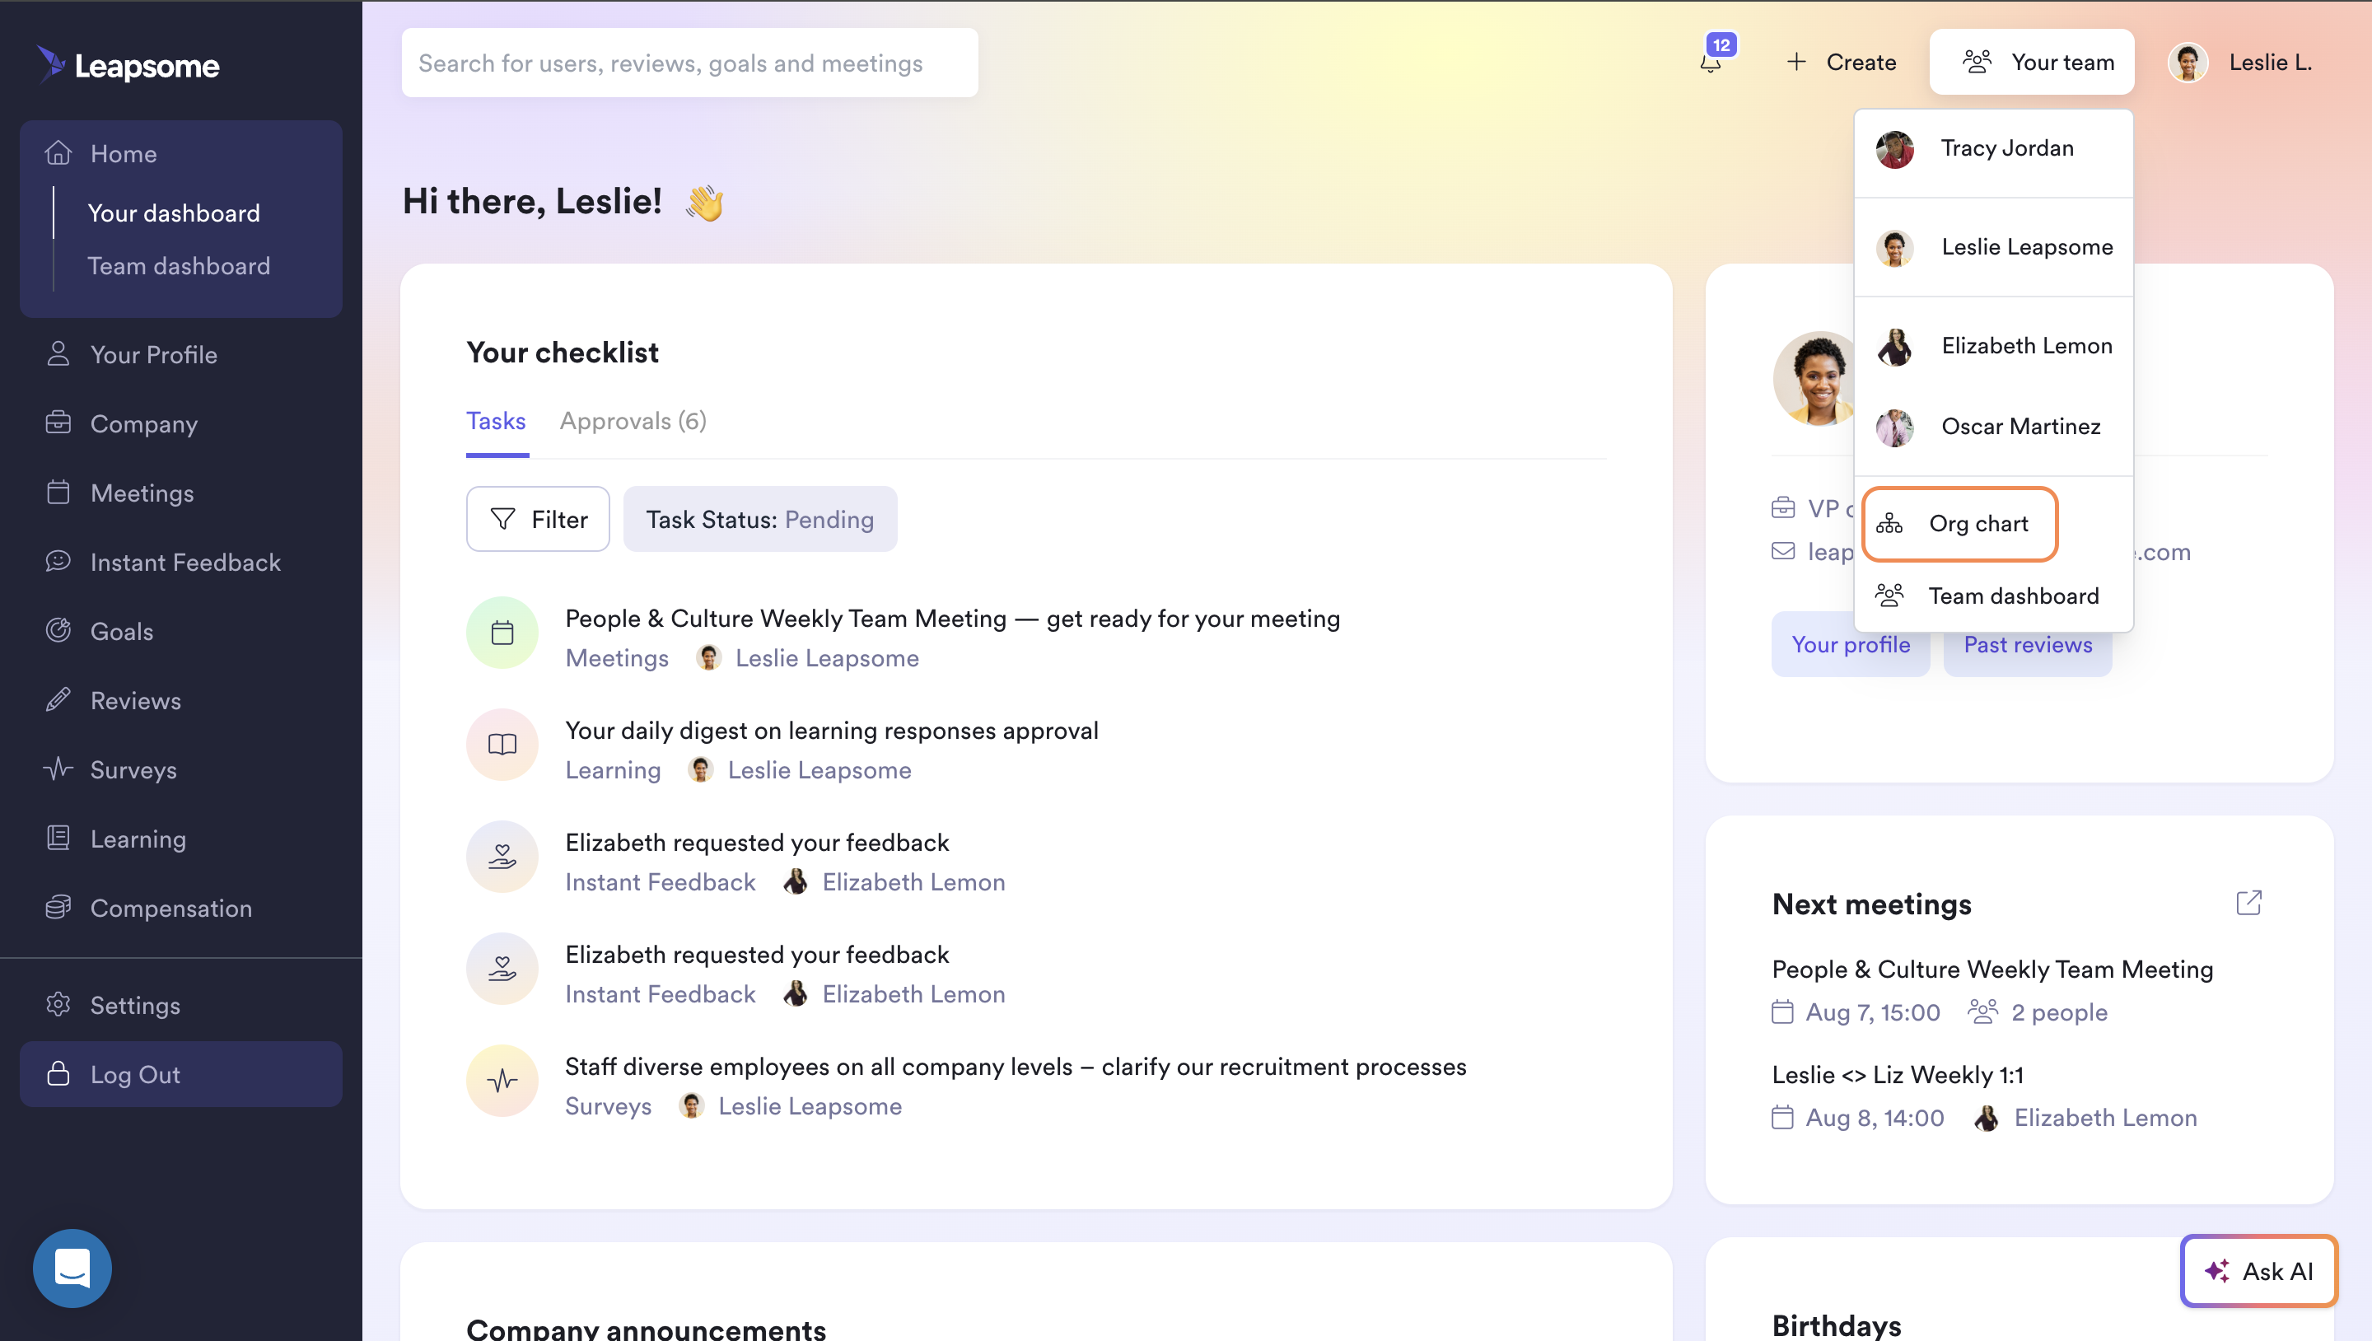Image resolution: width=2372 pixels, height=1341 pixels.
Task: Open the People & Culture Weekly Team Meeting in Next meetings
Action: pyautogui.click(x=1991, y=969)
